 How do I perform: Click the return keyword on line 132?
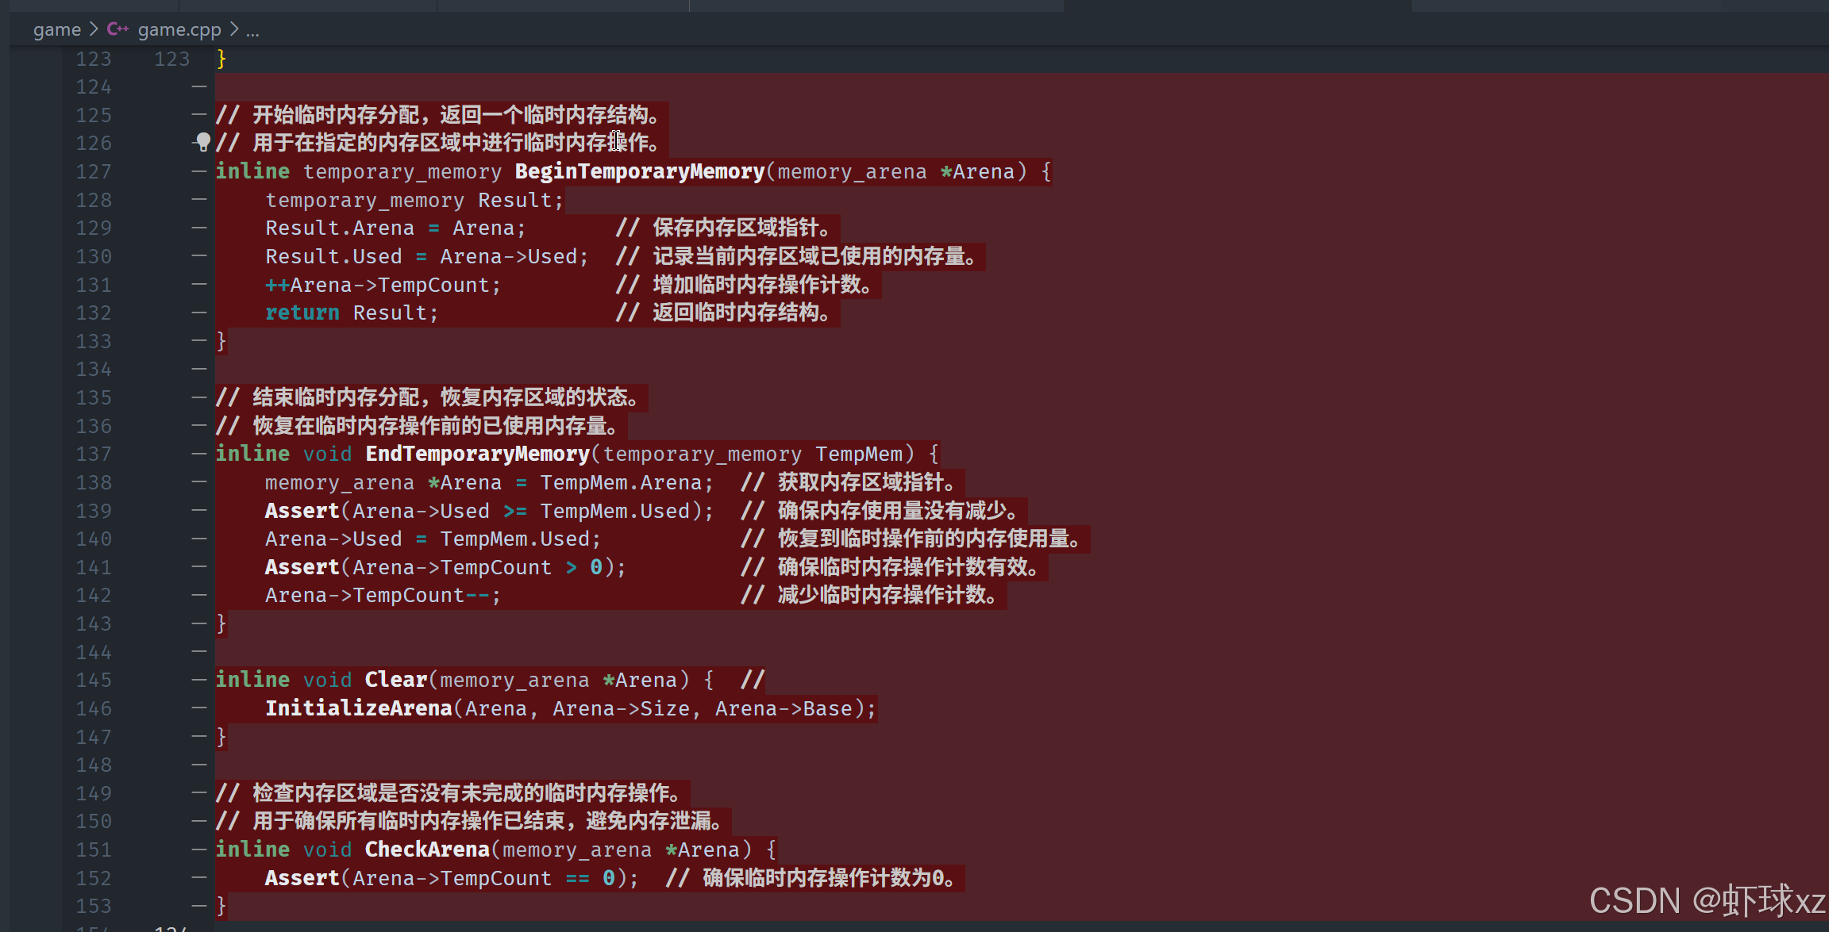302,313
